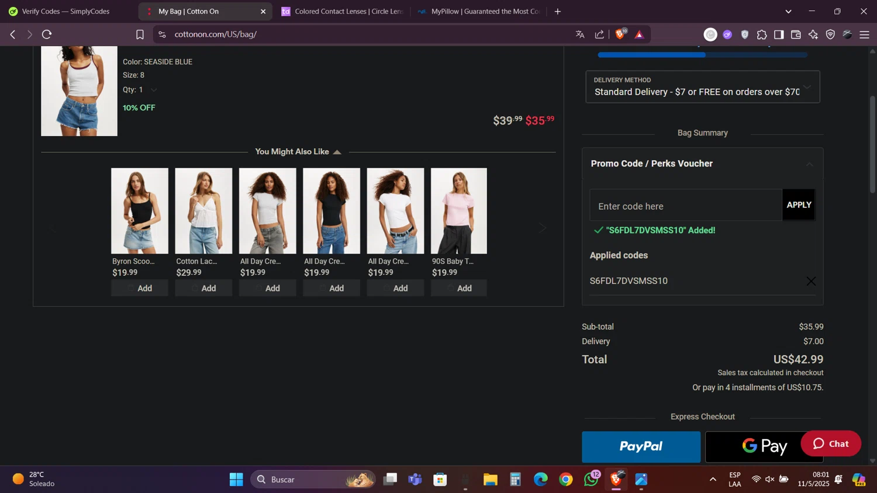Open Microsoft Edge from taskbar
Image resolution: width=877 pixels, height=493 pixels.
pos(541,480)
